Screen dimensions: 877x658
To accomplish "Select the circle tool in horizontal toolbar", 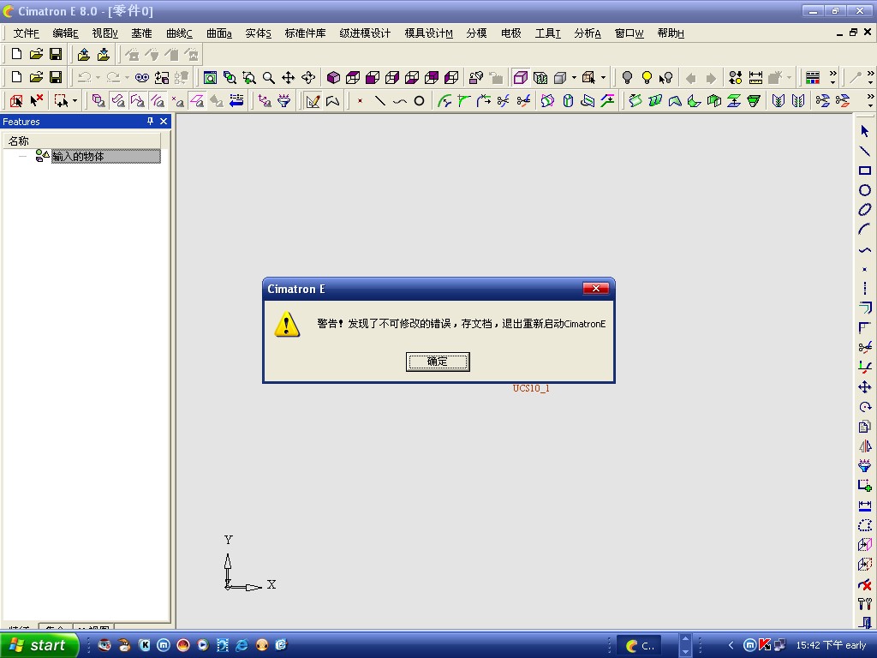I will (x=419, y=101).
